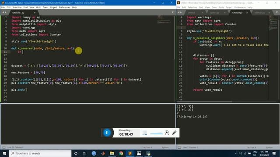Go to next tab arrow, right window
Image resolution: width=280 pixels, height=157 pixels.
point(181,12)
